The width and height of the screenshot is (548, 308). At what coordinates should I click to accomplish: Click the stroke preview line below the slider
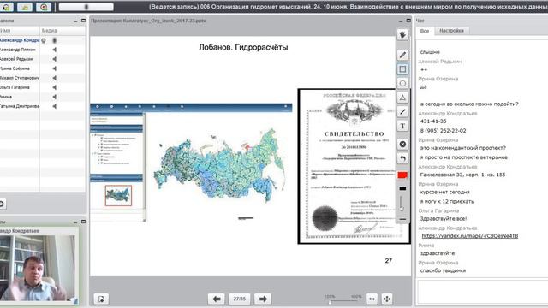pos(402,219)
